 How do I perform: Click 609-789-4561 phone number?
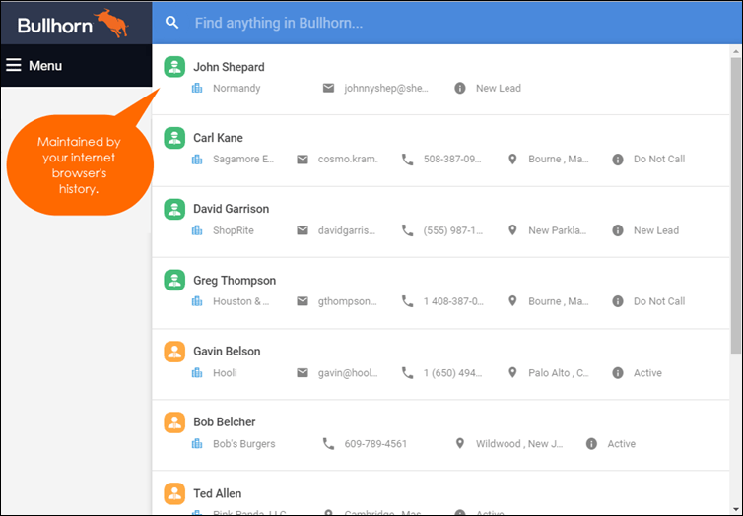[375, 444]
